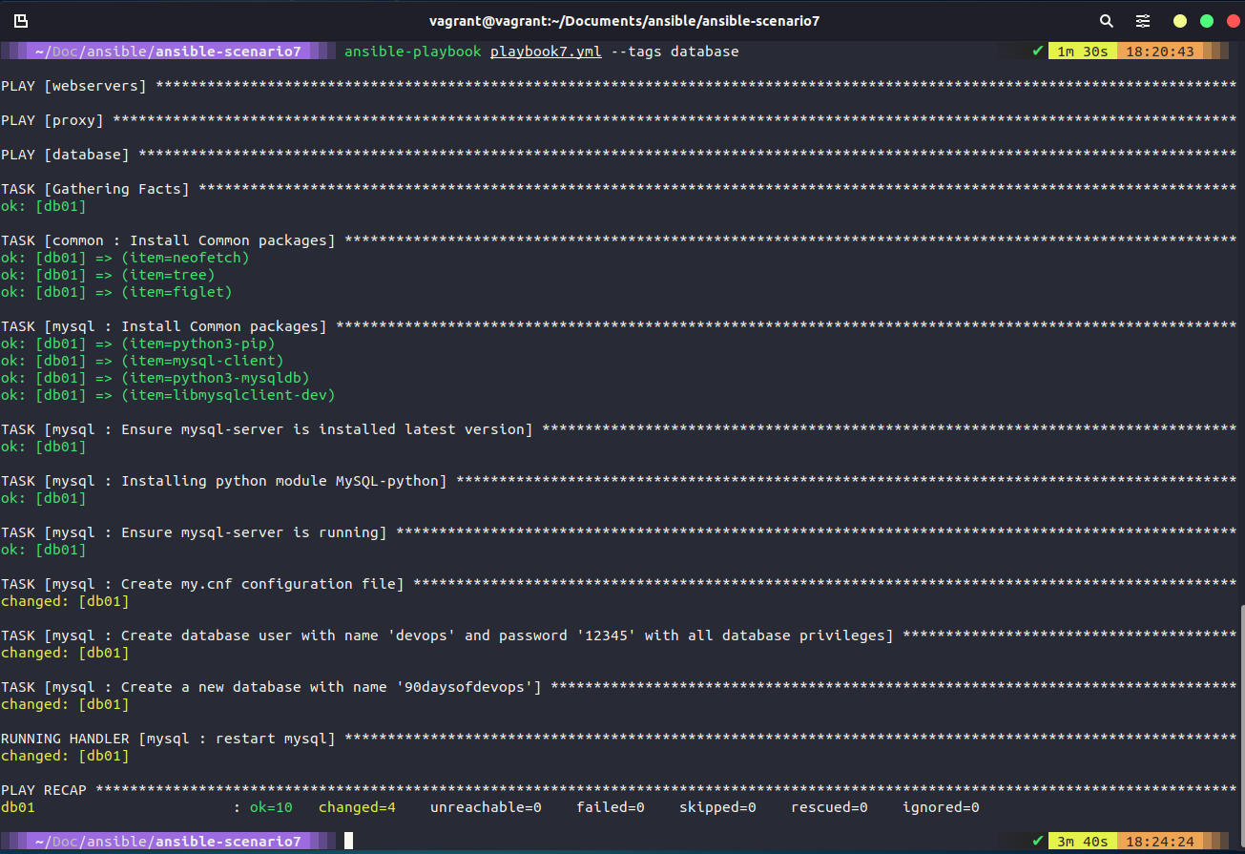The height and width of the screenshot is (854, 1245).
Task: Open search using the magnifier icon
Action: pos(1106,20)
